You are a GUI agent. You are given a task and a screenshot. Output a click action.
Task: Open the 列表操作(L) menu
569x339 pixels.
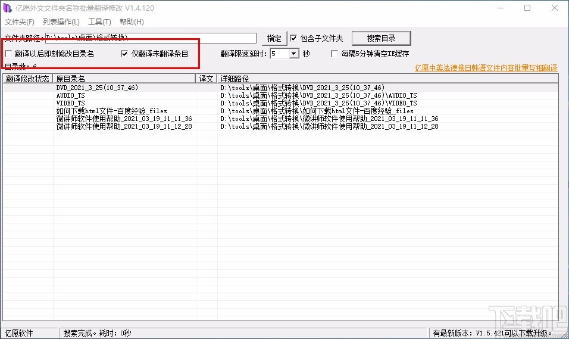61,22
